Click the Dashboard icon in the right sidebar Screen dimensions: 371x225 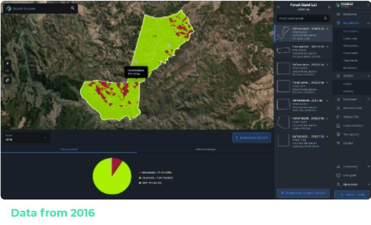click(338, 99)
